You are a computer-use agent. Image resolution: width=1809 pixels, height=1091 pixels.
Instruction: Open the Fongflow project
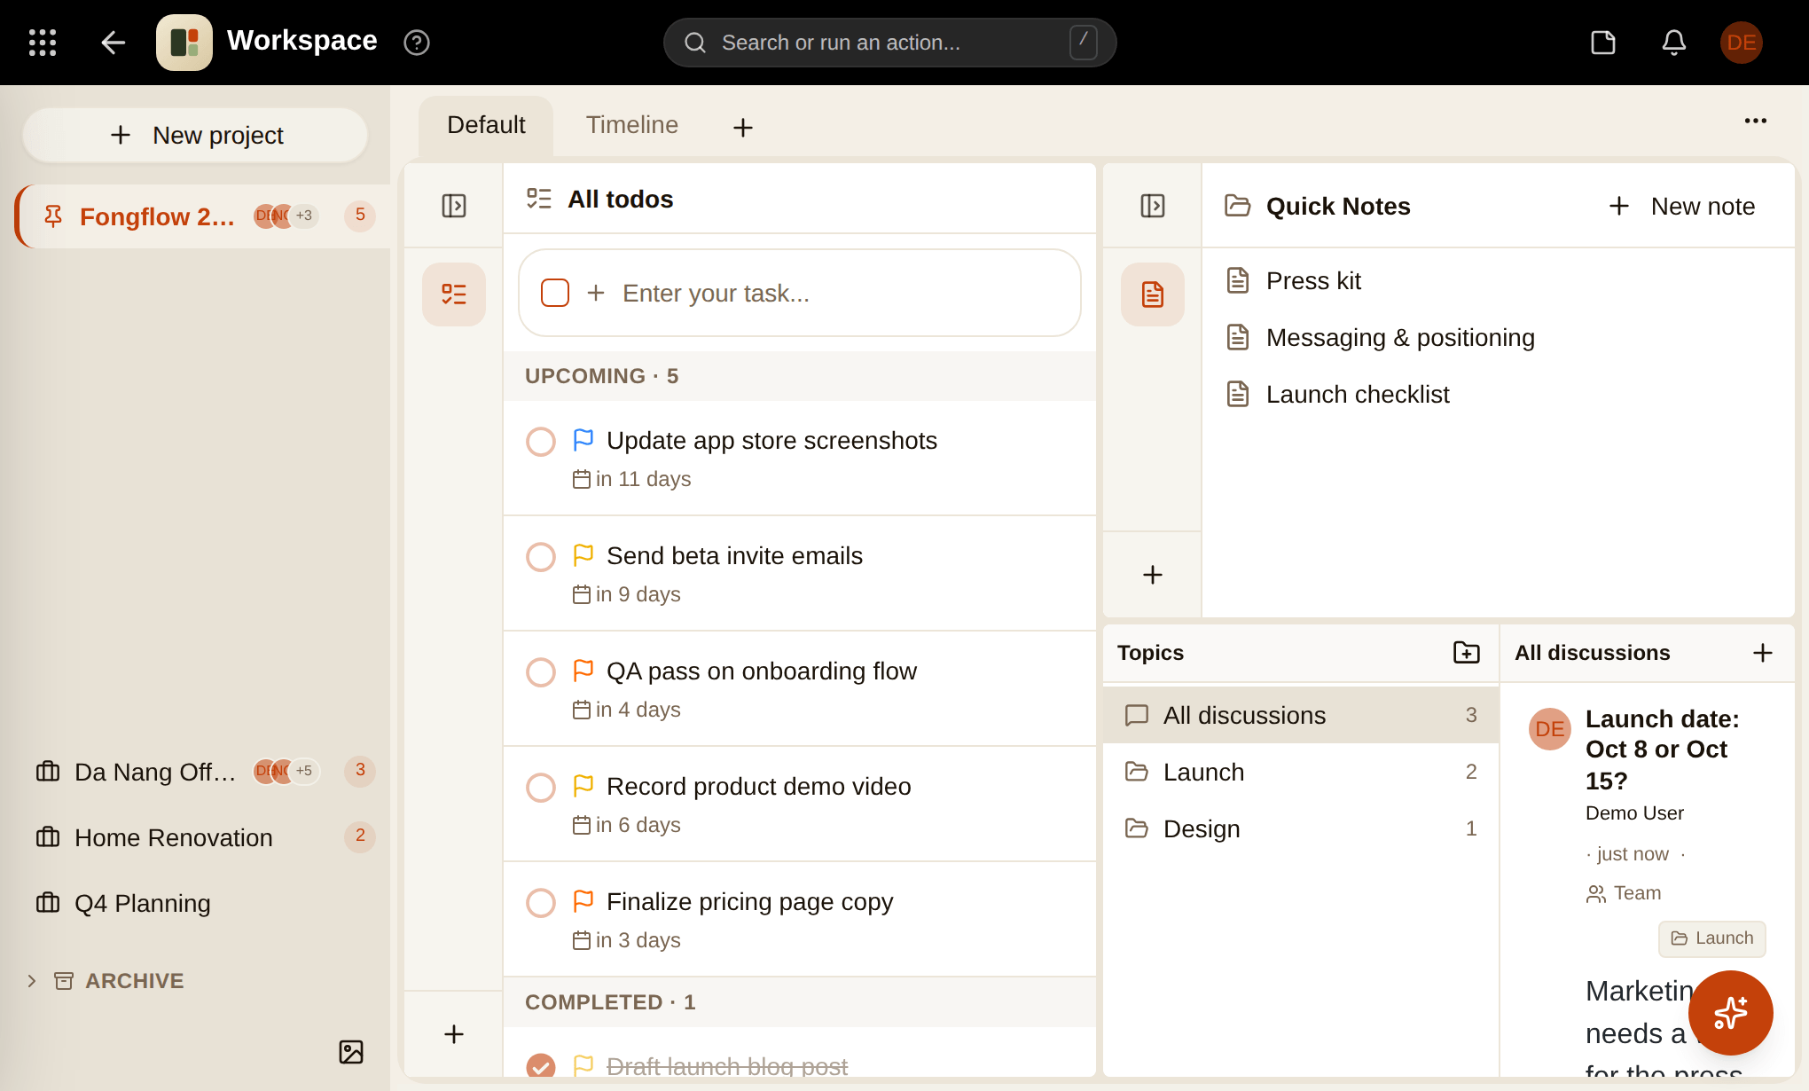202,216
